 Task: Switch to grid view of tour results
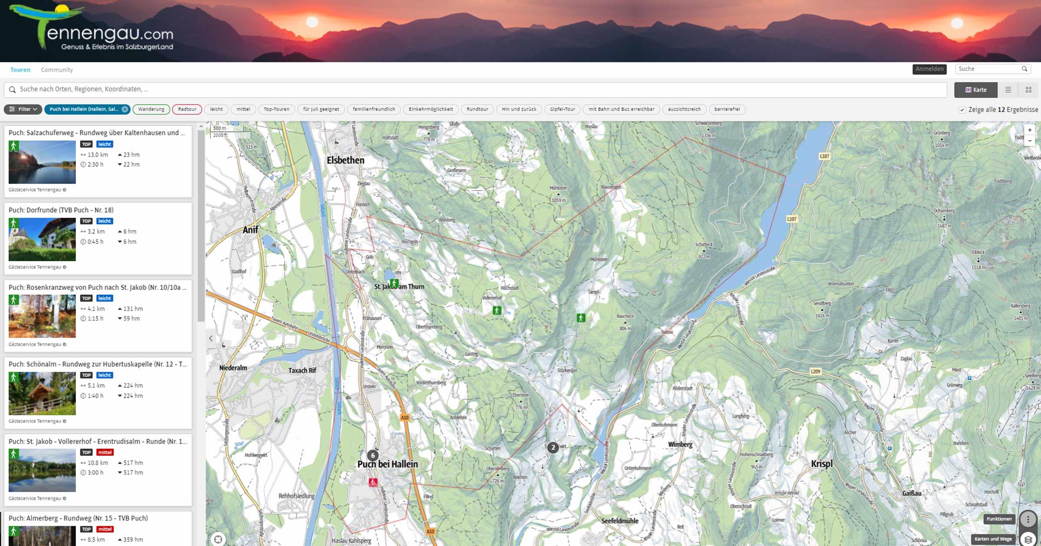tap(1028, 90)
